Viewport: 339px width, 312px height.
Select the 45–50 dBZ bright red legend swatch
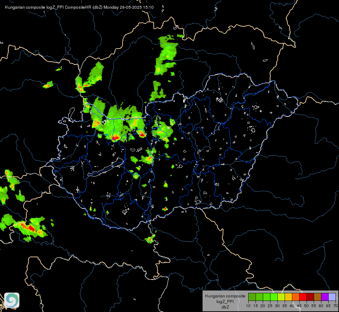[x=303, y=297]
